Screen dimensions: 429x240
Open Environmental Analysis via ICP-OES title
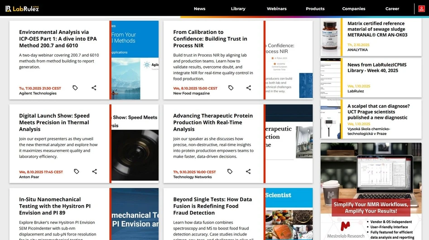[x=58, y=39]
